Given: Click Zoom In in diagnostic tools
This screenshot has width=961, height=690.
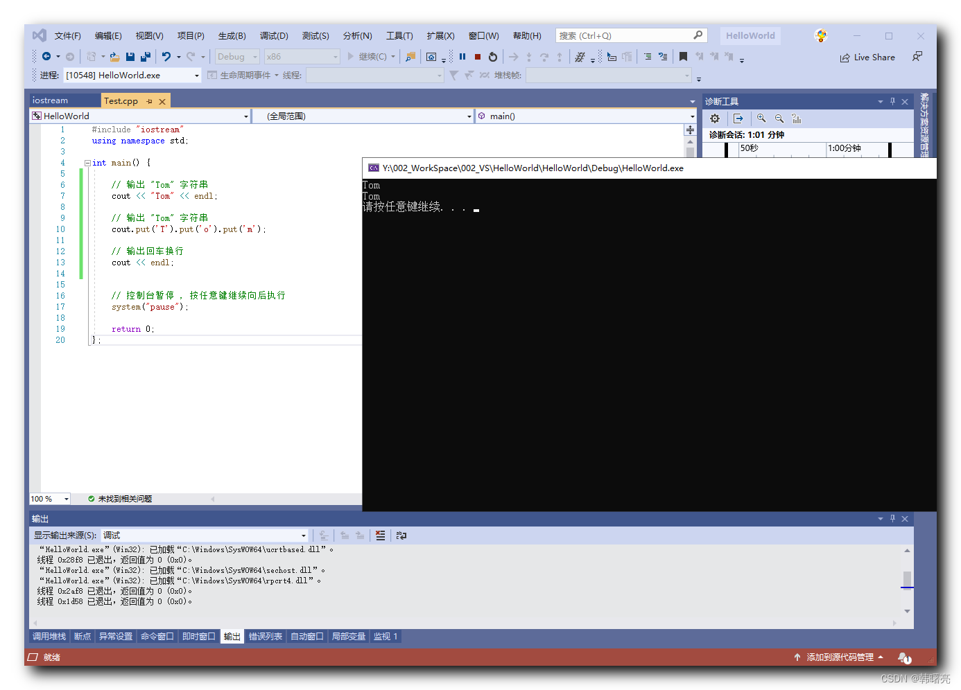Looking at the screenshot, I should [x=761, y=118].
